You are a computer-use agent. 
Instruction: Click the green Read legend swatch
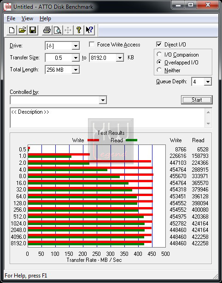click(x=132, y=140)
